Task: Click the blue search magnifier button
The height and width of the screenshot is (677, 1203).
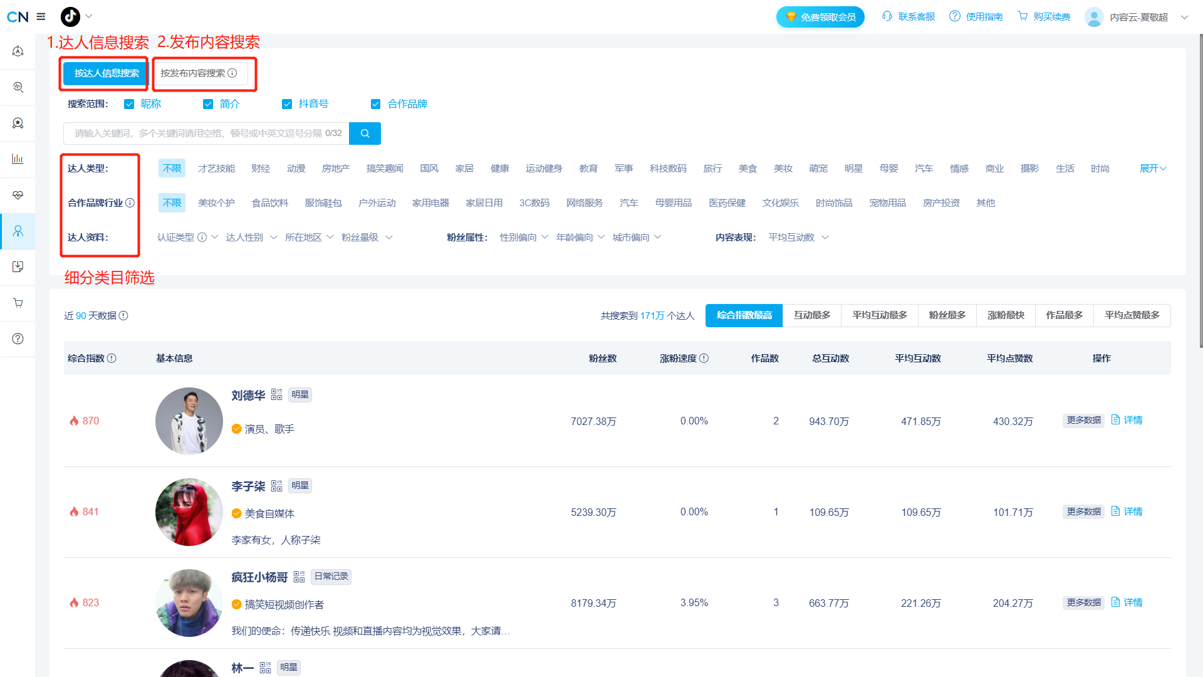Action: (365, 134)
